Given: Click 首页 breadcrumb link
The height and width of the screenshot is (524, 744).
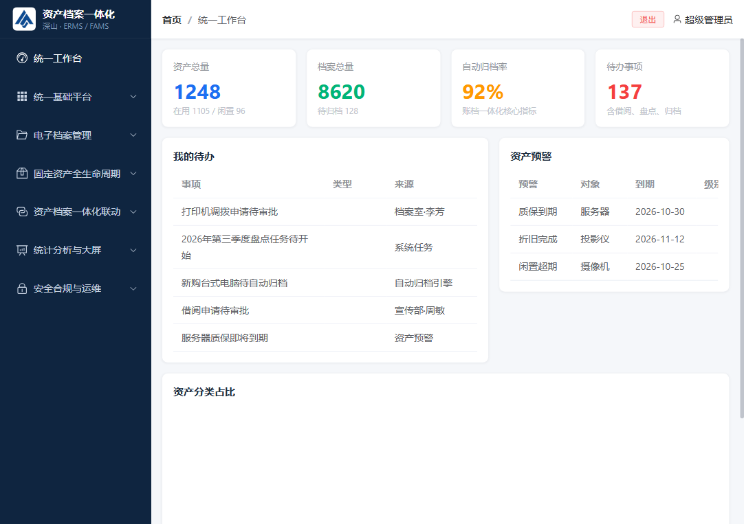Looking at the screenshot, I should coord(172,20).
